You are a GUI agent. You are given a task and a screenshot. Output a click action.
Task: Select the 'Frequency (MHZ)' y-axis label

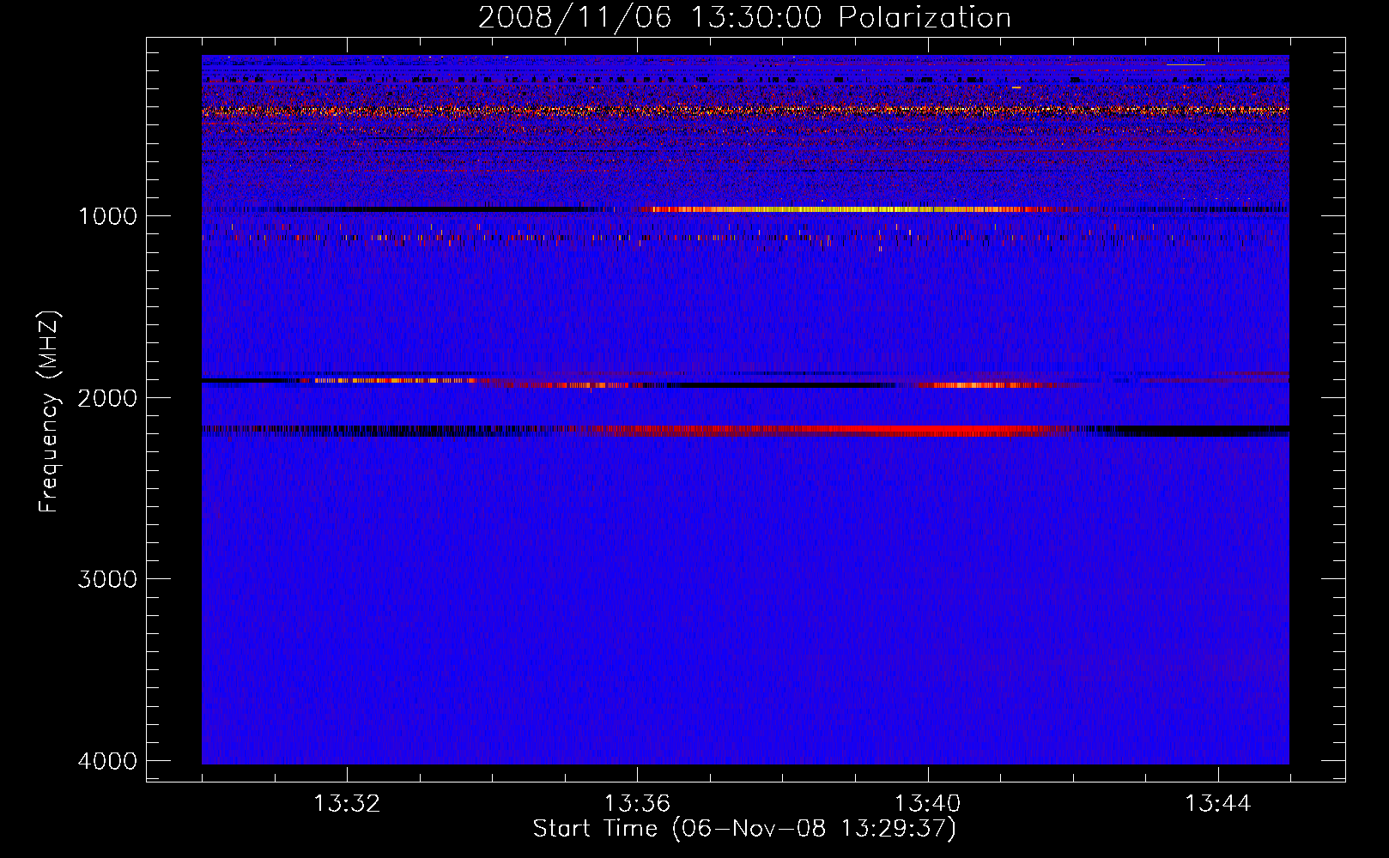(50, 412)
